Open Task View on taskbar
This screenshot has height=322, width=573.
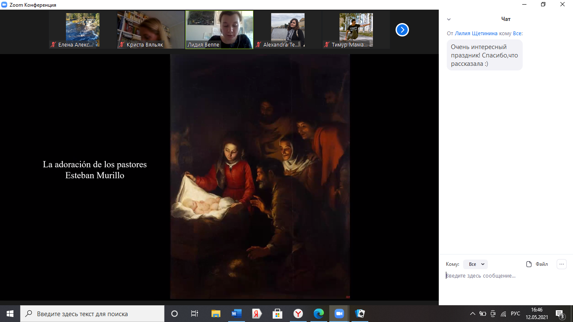[194, 314]
